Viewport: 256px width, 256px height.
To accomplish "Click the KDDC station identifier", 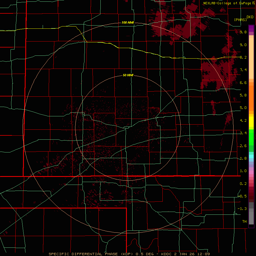I will coord(167,254).
